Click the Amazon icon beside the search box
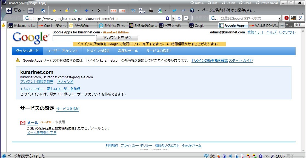 tap(293, 18)
